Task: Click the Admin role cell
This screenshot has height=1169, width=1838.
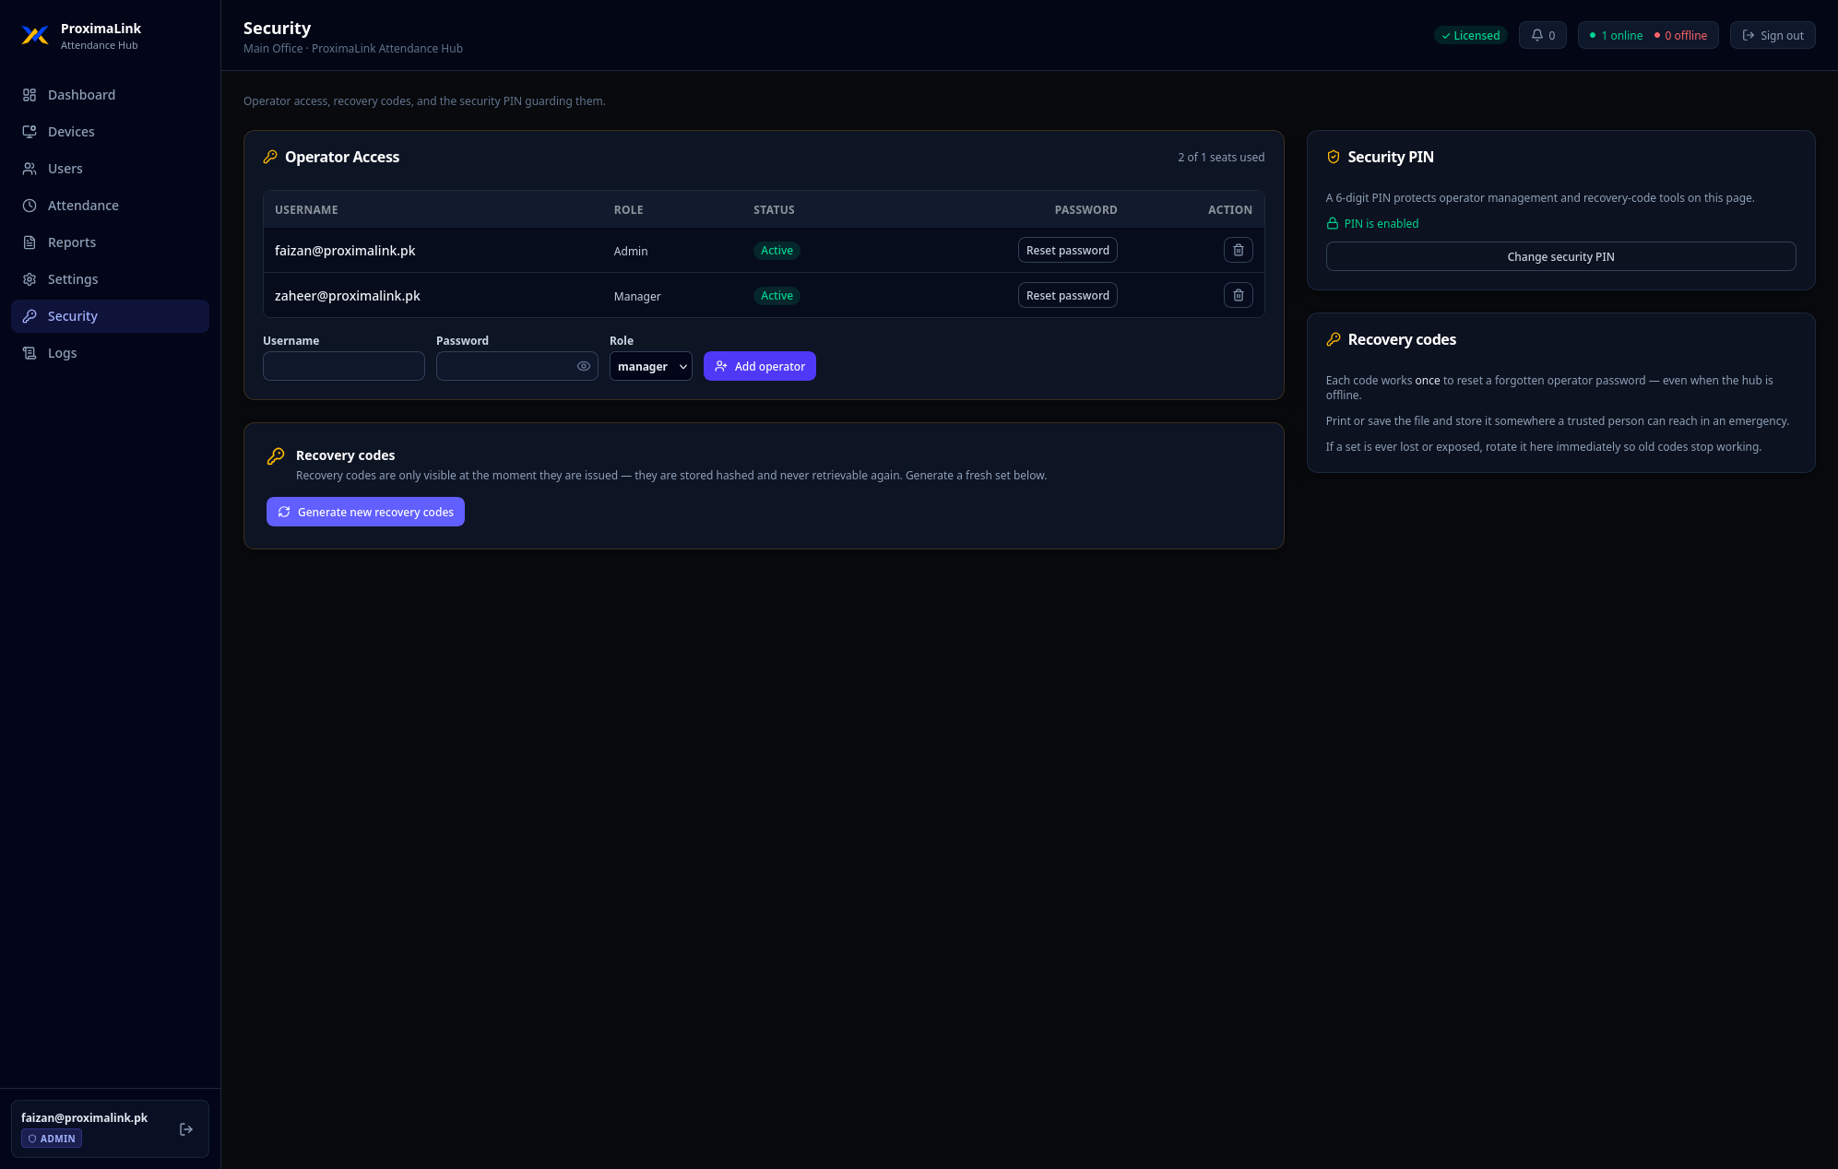Action: click(631, 251)
